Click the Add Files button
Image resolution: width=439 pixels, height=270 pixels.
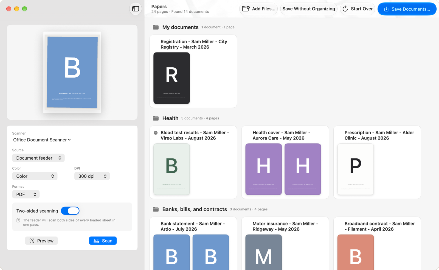[x=258, y=9]
